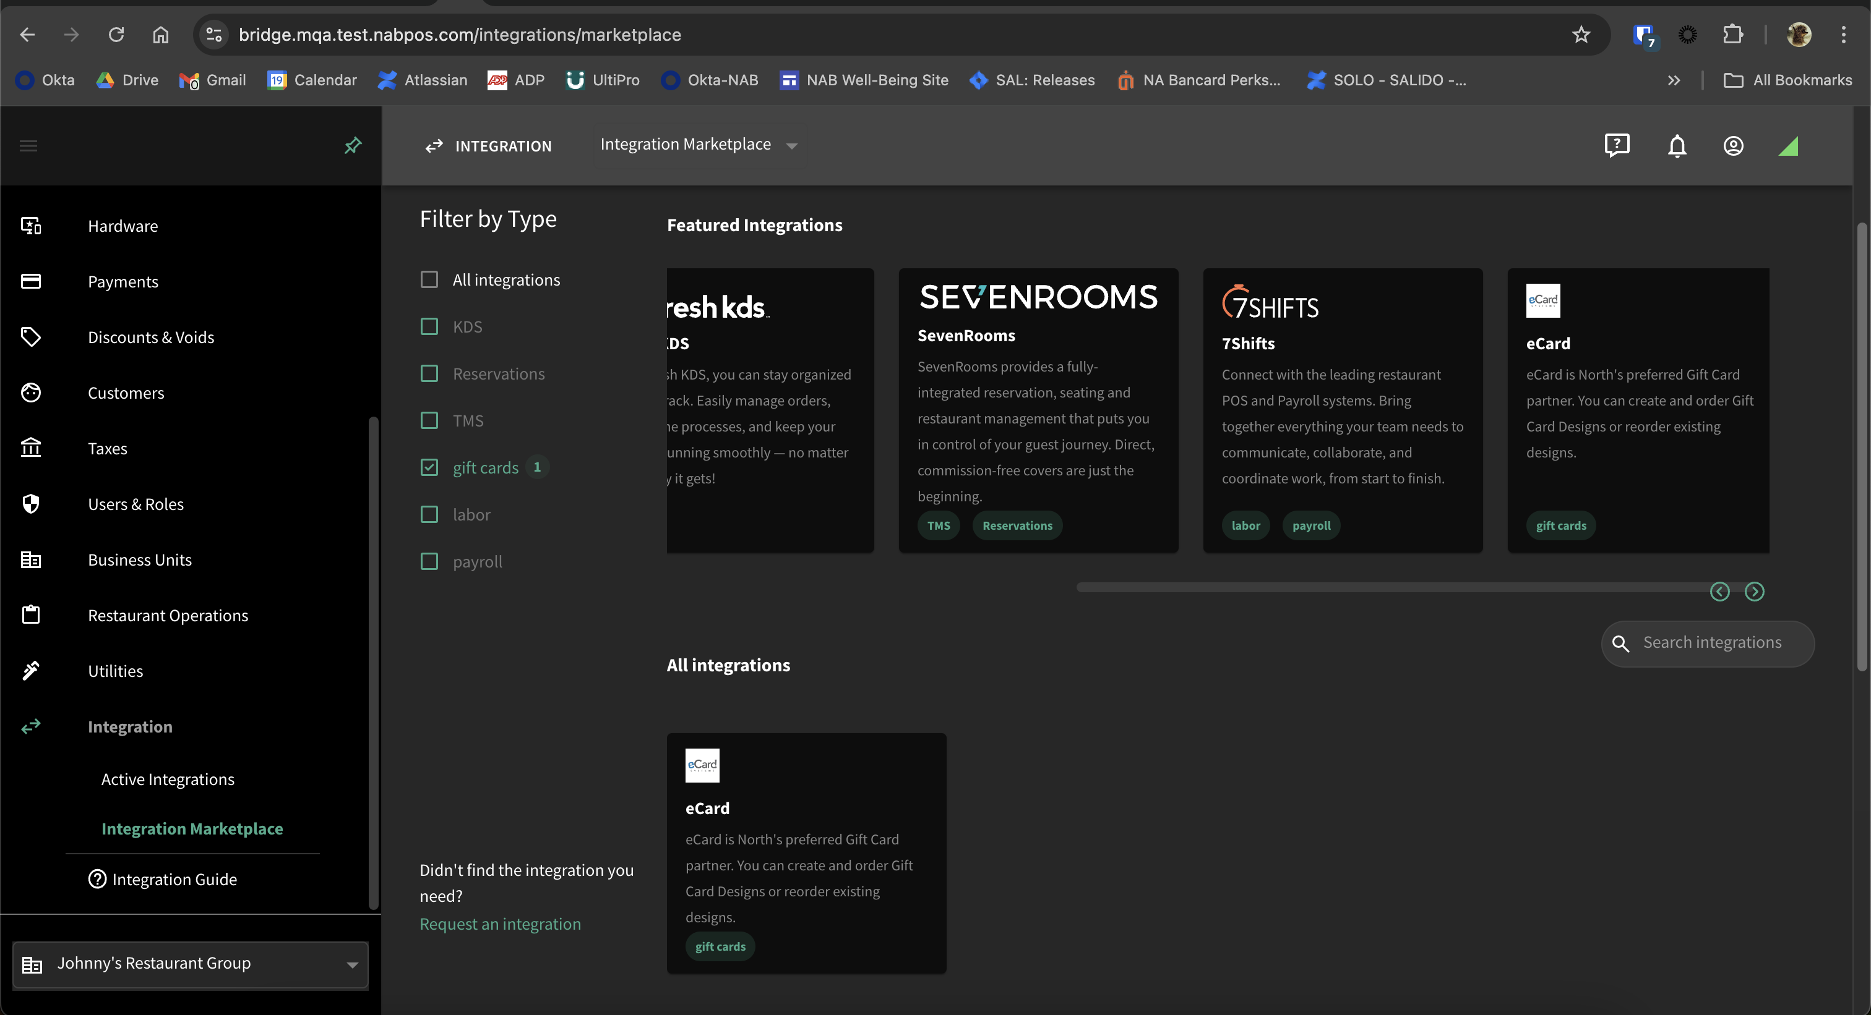Viewport: 1871px width, 1015px height.
Task: Open the user account icon
Action: pyautogui.click(x=1733, y=147)
